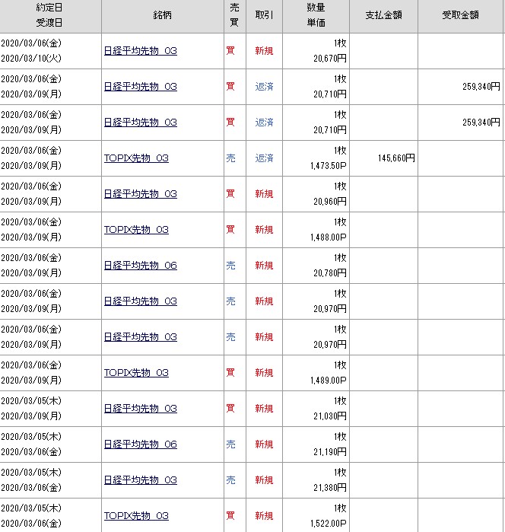The image size is (505, 532).
Task: Click the 銘柄 column header
Action: 162,16
